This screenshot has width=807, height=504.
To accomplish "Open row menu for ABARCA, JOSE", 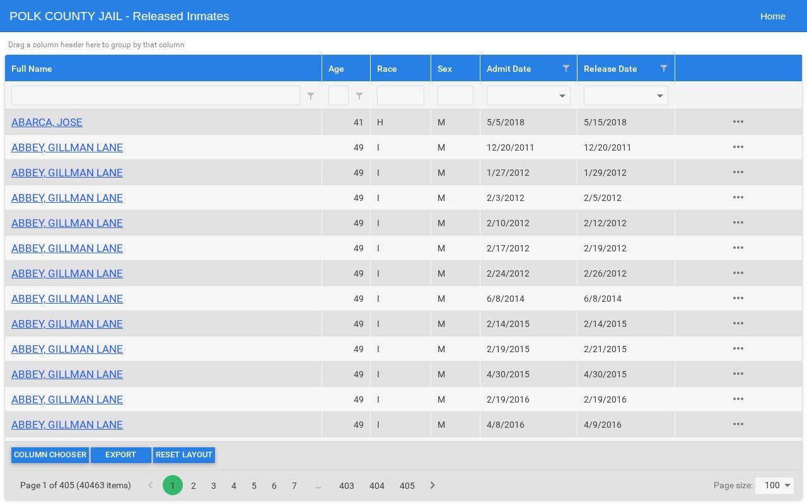I will [738, 122].
